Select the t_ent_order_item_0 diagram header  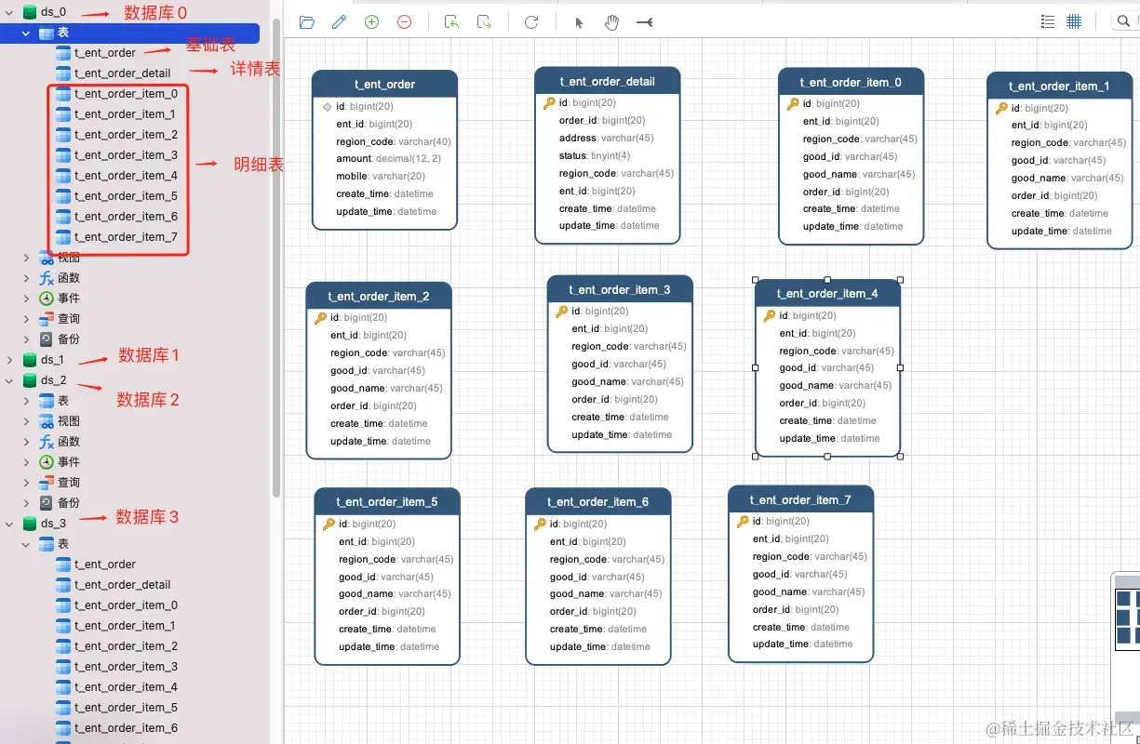coord(852,82)
